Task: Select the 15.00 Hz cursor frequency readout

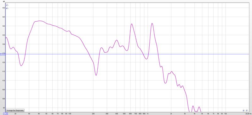Action: click(x=5, y=113)
